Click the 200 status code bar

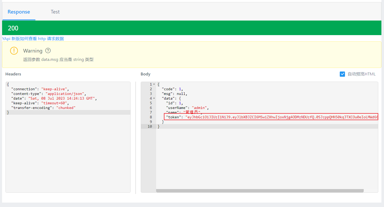click(x=192, y=28)
